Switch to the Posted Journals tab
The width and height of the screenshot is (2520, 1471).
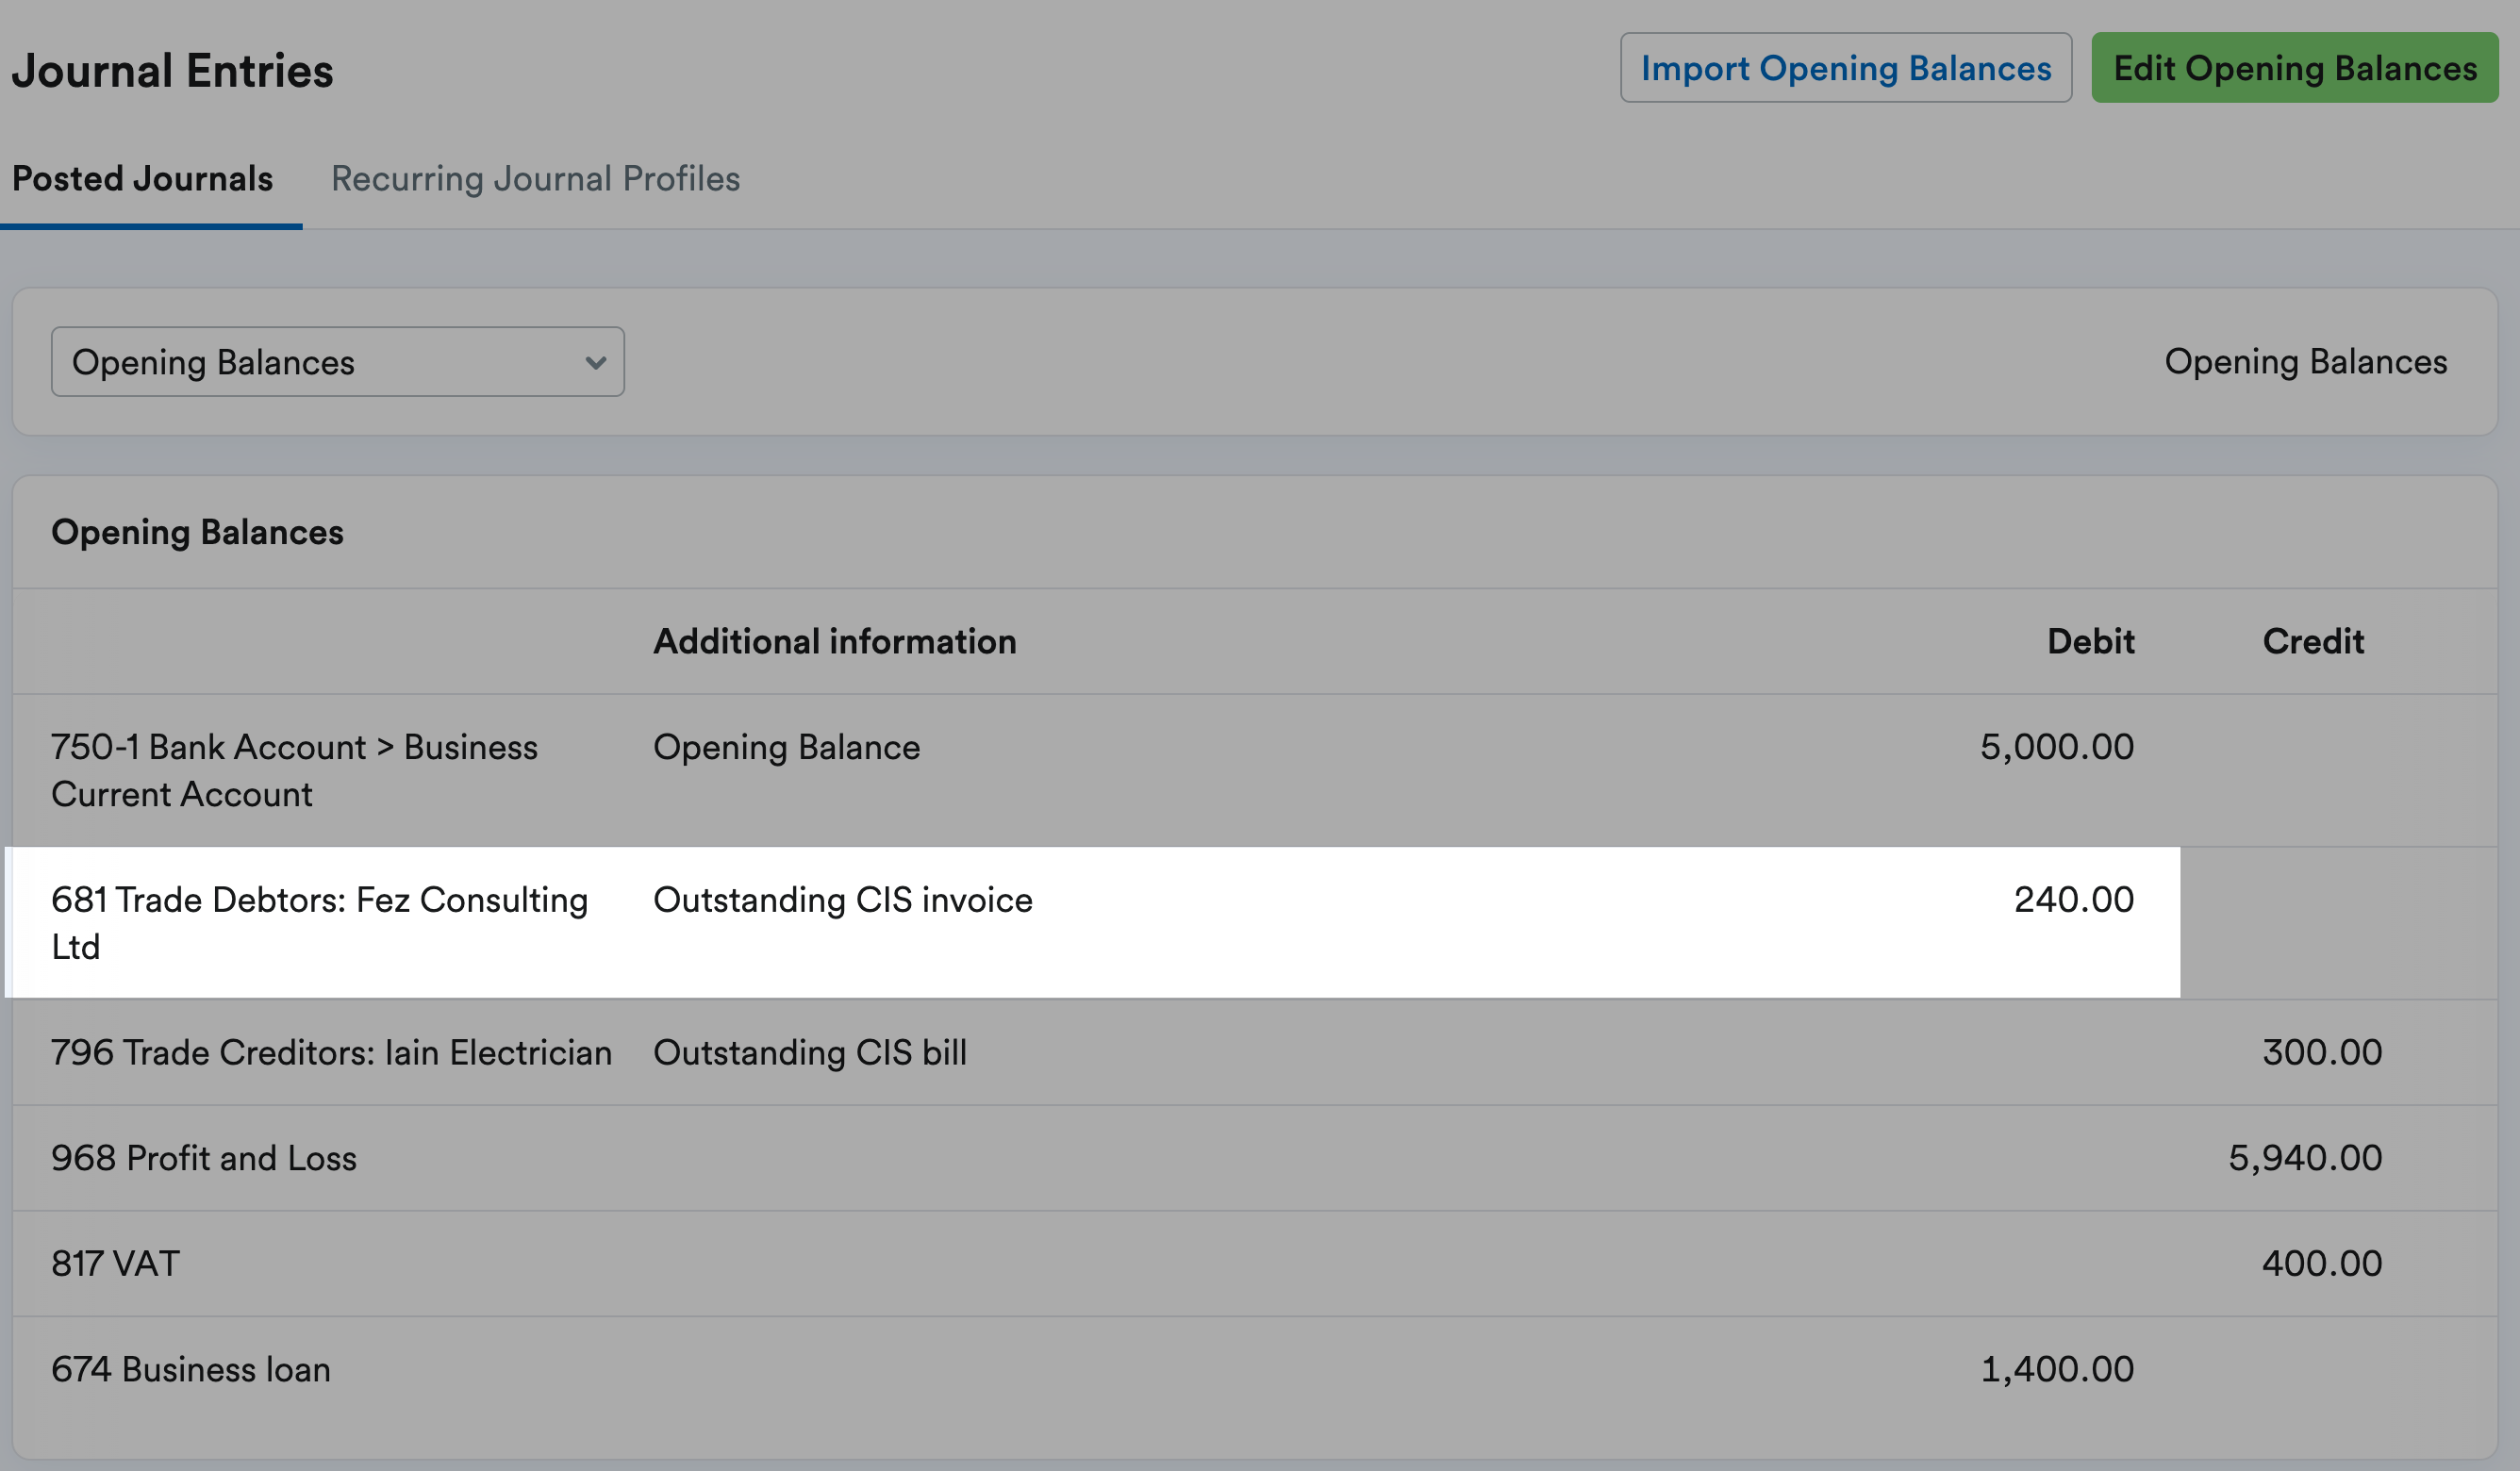[142, 179]
